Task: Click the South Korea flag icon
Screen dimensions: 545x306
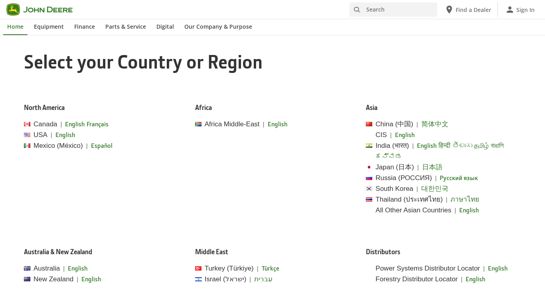Action: click(369, 189)
